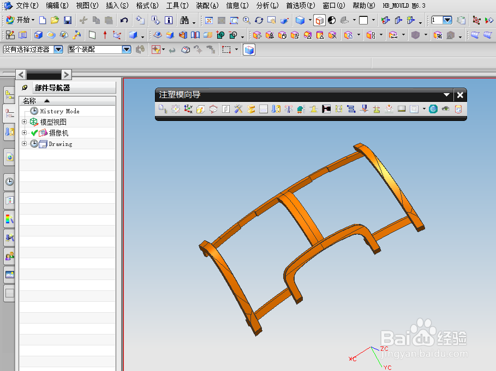Open the HB_MOULD M6.3 menu
Image resolution: width=496 pixels, height=371 pixels.
point(404,5)
